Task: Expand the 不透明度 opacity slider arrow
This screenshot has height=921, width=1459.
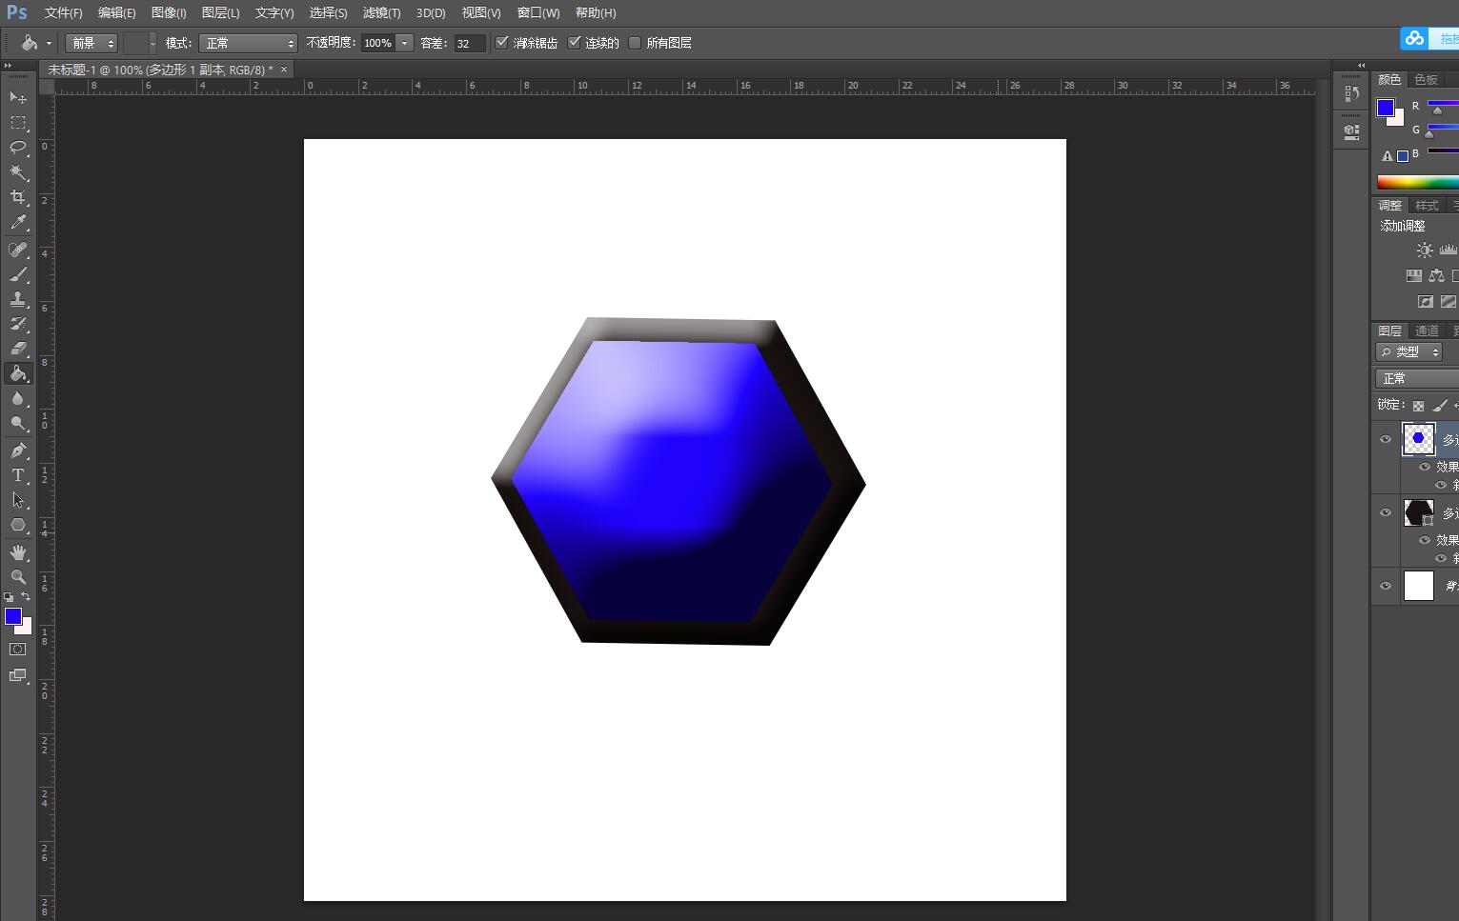Action: point(405,43)
